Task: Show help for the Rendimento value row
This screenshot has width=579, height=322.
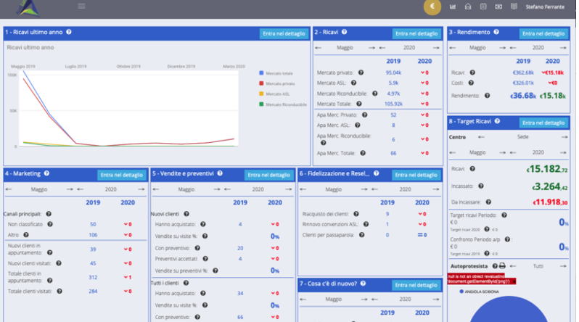Action: 487,96
